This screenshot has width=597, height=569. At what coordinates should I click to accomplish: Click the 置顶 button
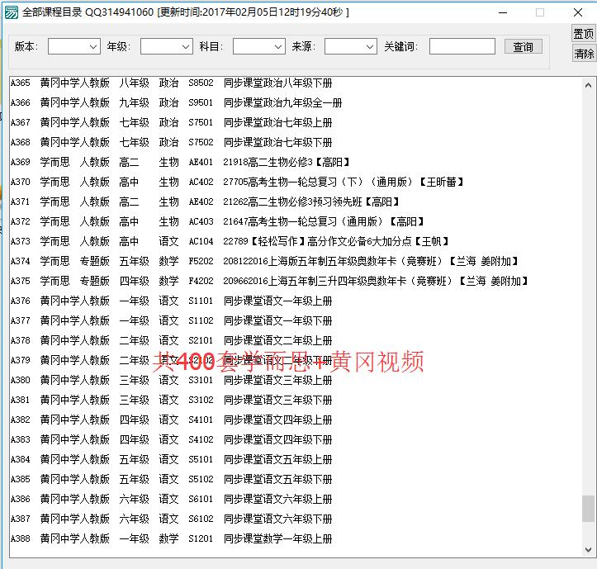(584, 34)
